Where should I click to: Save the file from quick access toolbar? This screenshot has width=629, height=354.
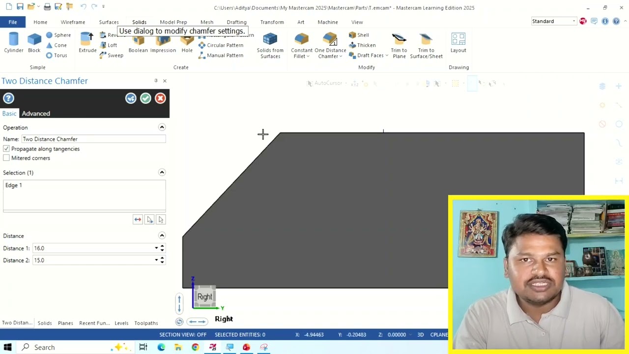pyautogui.click(x=20, y=7)
